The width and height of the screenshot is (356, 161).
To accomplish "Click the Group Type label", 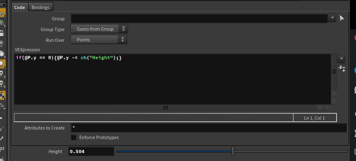I will coord(52,29).
